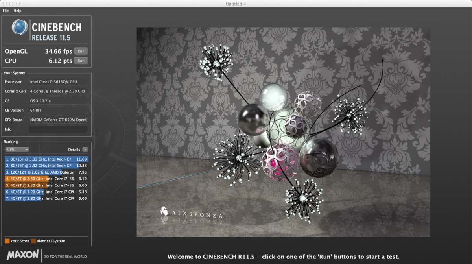Select the orange 6.12 score ranking entry
472x264 pixels.
46,179
